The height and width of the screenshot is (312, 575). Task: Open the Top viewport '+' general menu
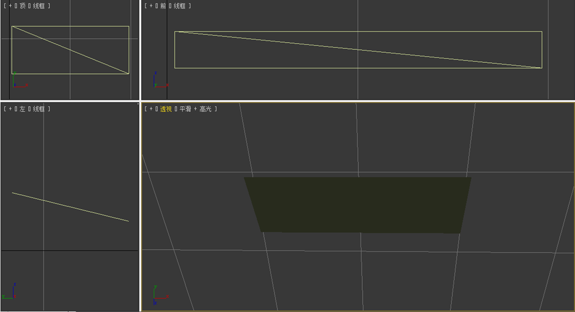(x=10, y=6)
